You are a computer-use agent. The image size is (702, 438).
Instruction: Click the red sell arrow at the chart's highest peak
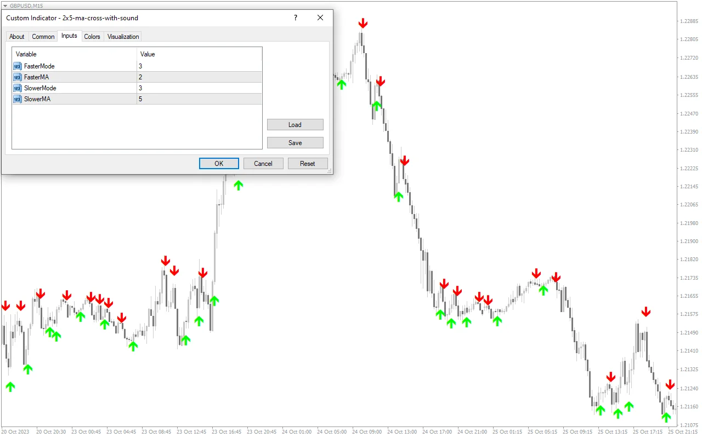363,22
